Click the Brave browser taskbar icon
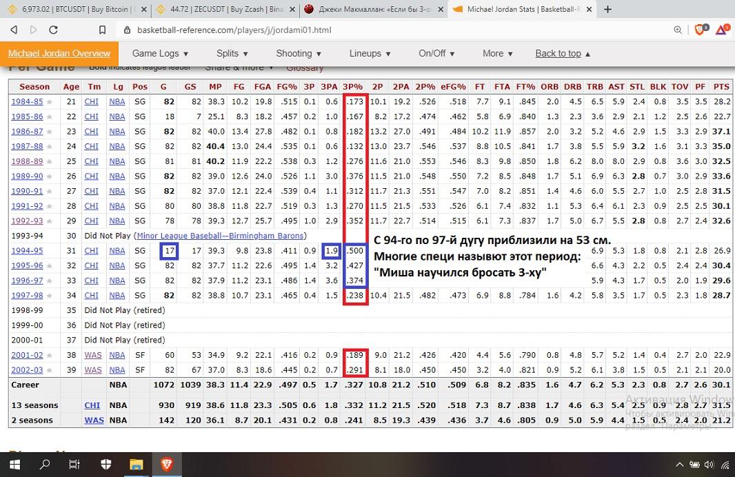This screenshot has height=477, width=735. [166, 465]
